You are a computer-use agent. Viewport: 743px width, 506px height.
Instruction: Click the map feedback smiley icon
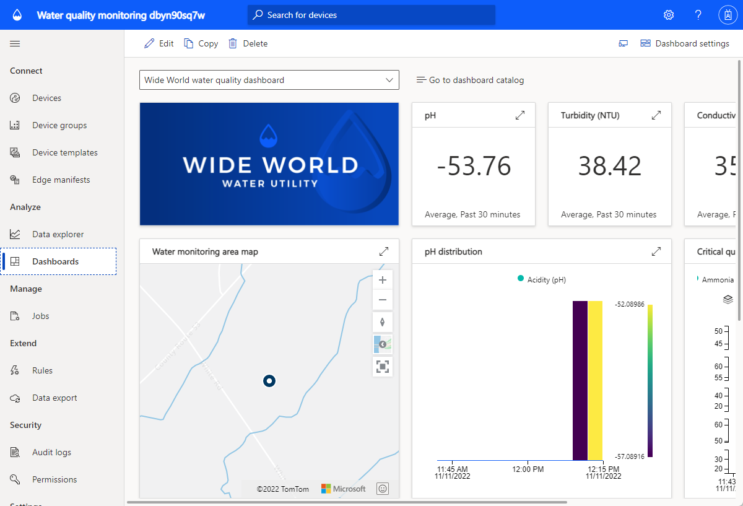point(383,489)
